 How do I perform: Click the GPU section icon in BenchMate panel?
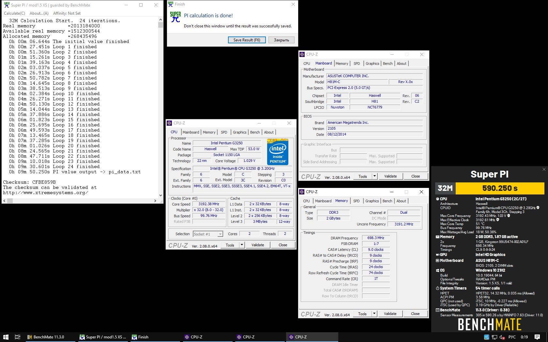(x=437, y=255)
